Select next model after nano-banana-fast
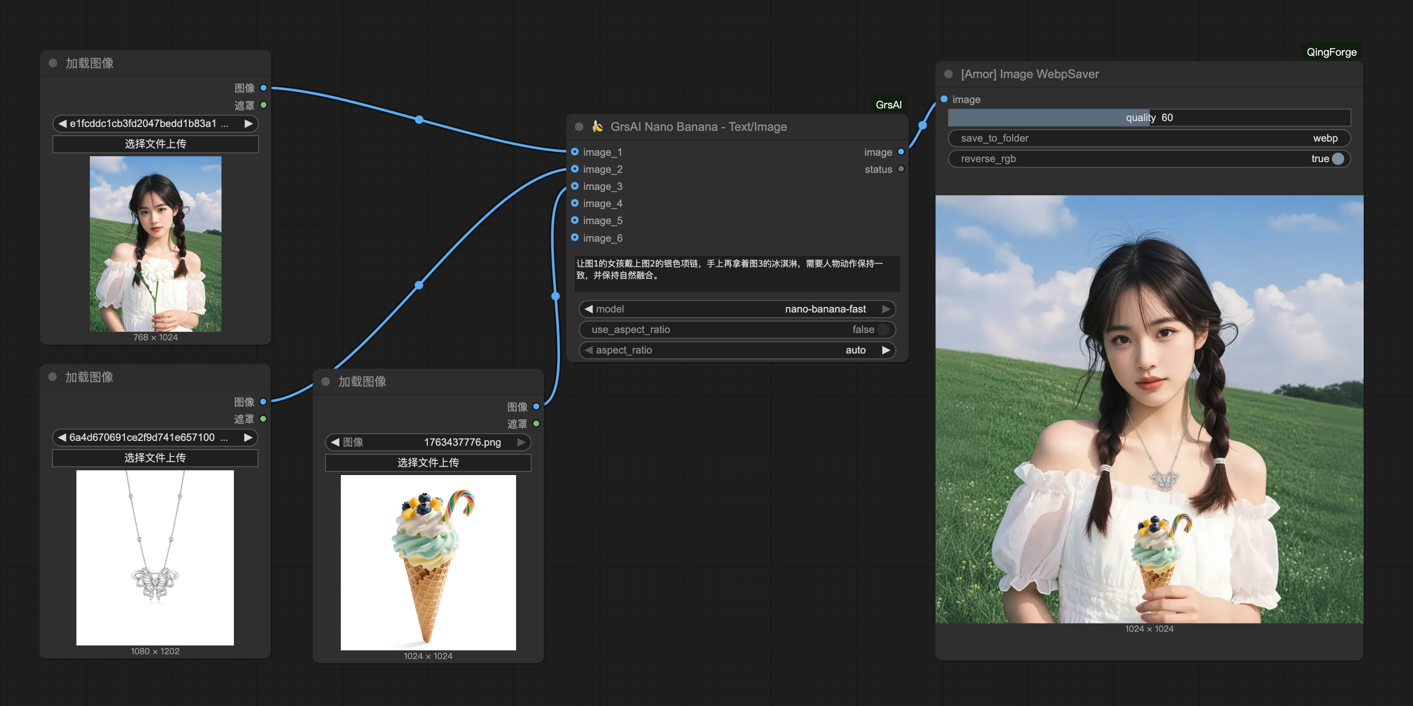 [885, 309]
